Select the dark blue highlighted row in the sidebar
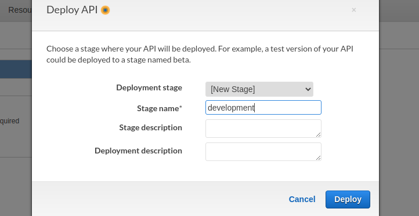 coord(16,69)
